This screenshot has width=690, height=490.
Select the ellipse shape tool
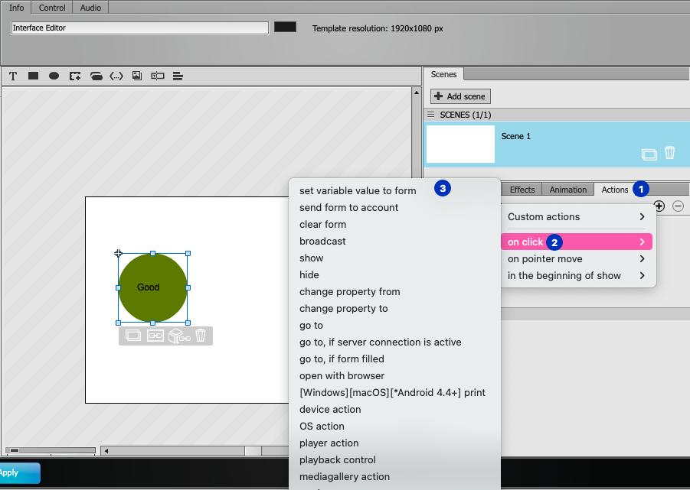[x=54, y=76]
